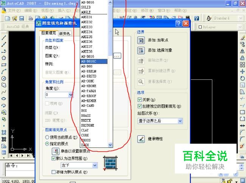Select the Hatch tool in draw toolbar
This screenshot has height=183, width=246.
pos(4,133)
